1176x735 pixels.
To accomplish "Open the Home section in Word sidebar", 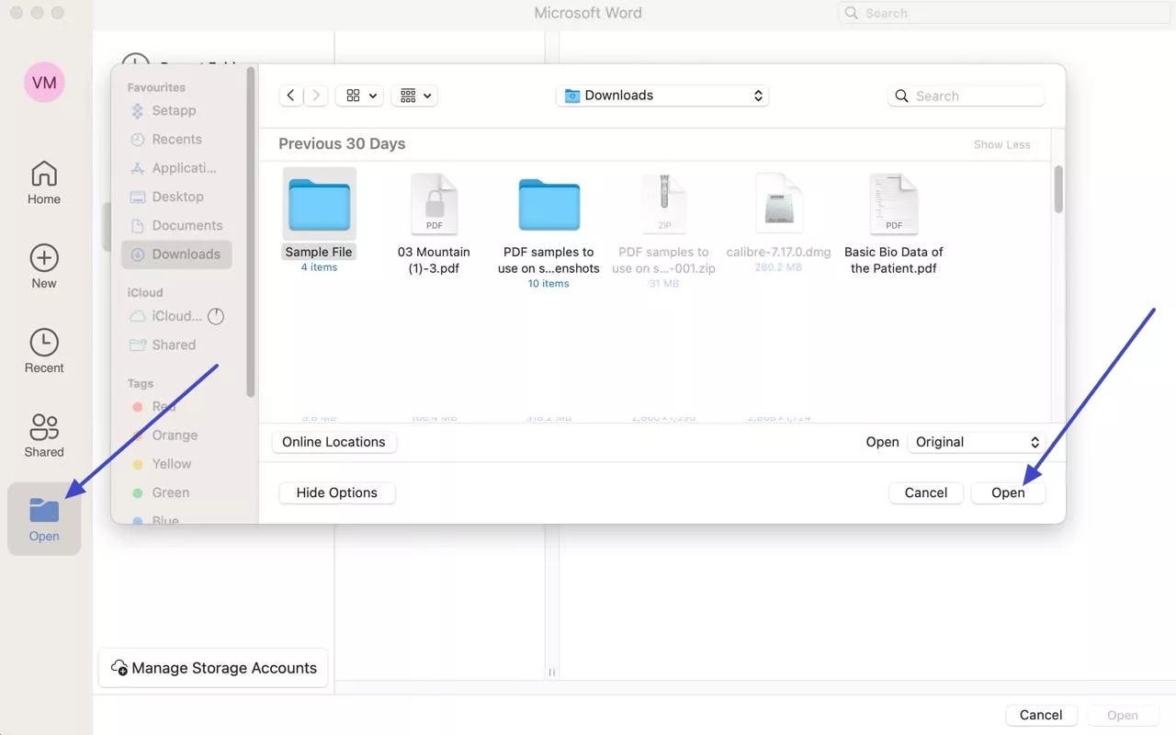I will point(43,182).
